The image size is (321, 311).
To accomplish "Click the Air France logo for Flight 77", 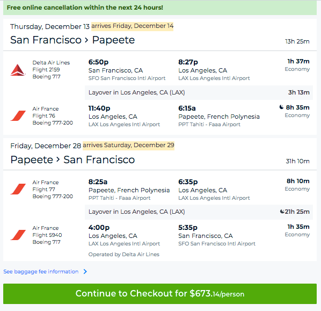I will [x=18, y=189].
